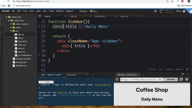Switch to Immediate tab

(71, 75)
